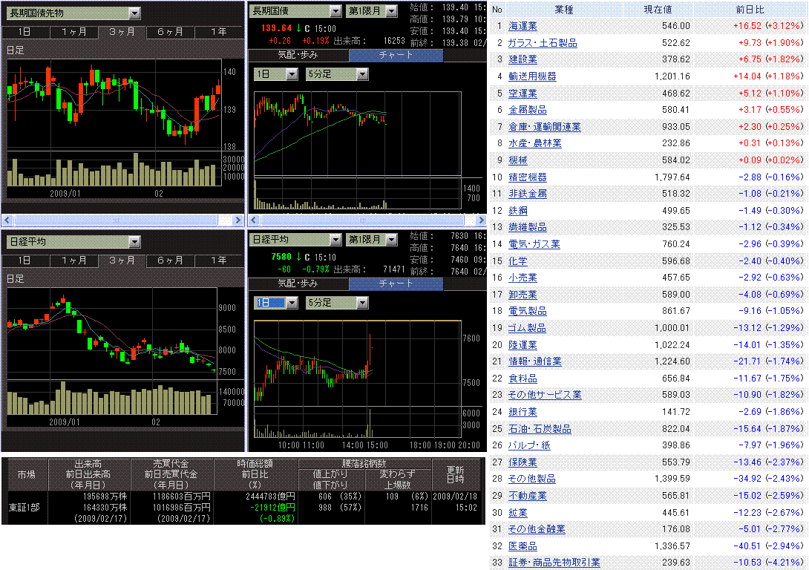Click right scroll arrow under 長期国債先物 chart

(238, 220)
